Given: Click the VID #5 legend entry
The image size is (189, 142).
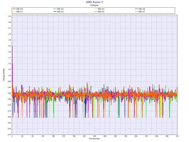Looking at the screenshot, I should (x=99, y=12).
